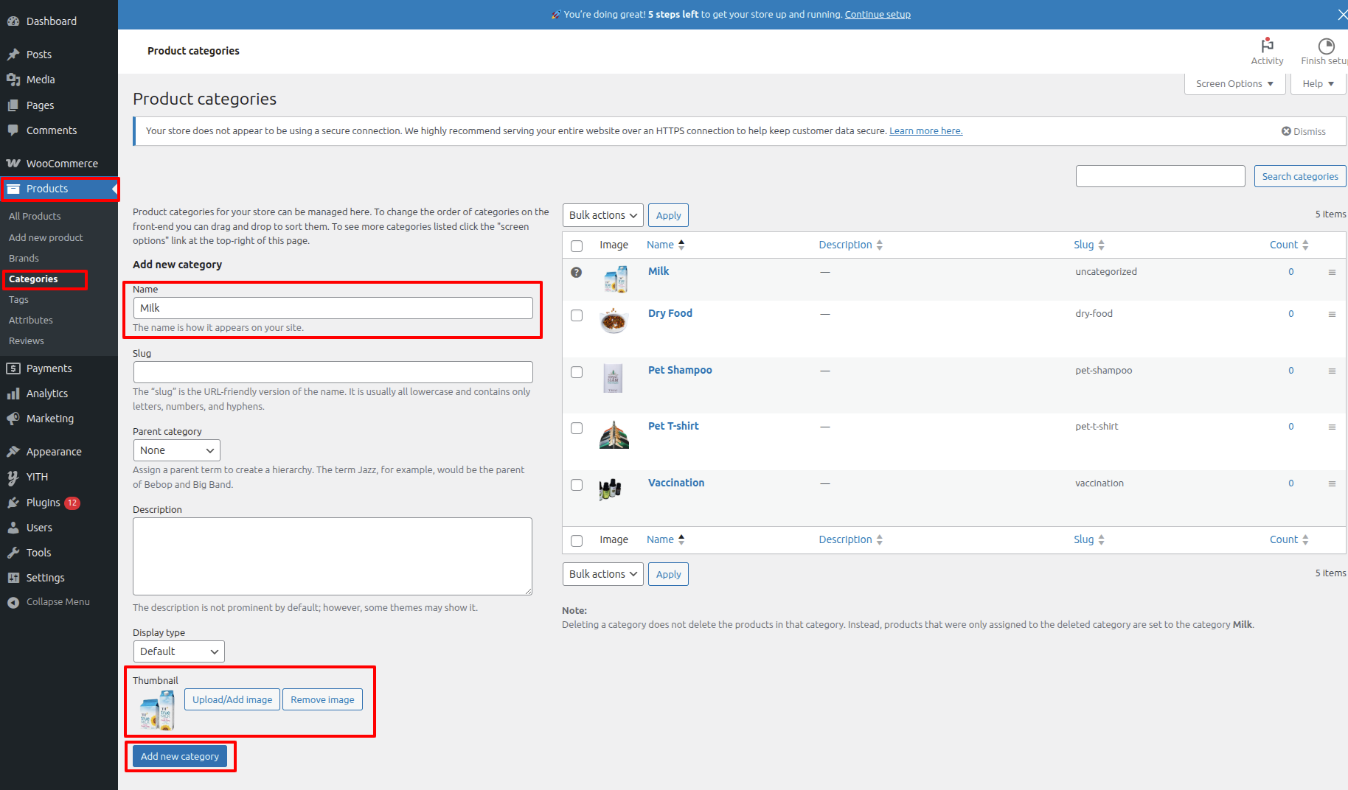
Task: Open the top Bulk actions dropdown
Action: (602, 215)
